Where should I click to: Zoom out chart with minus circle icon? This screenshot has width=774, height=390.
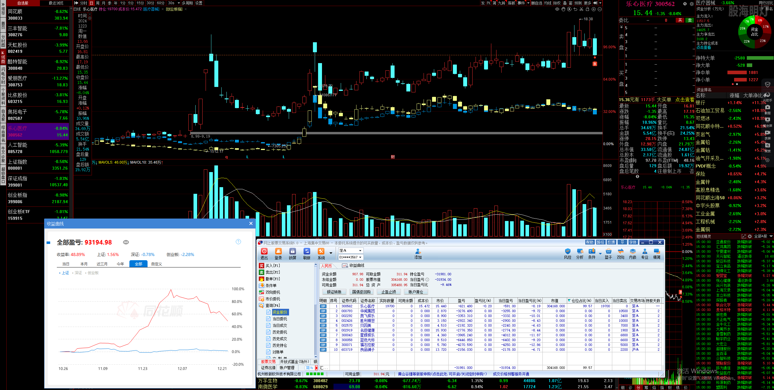pos(600,9)
